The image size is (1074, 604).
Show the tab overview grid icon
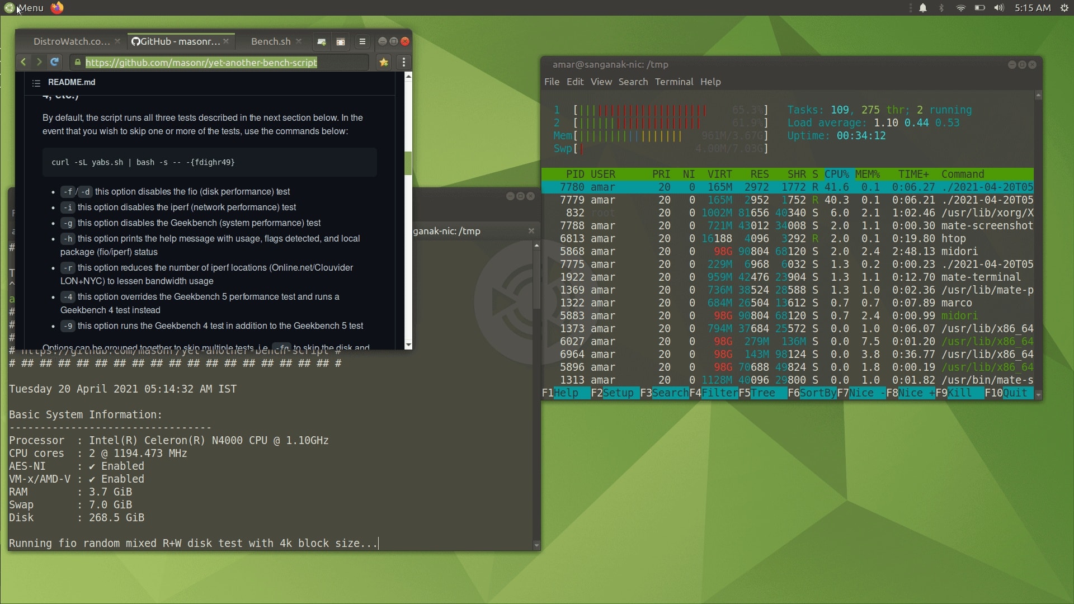point(340,41)
